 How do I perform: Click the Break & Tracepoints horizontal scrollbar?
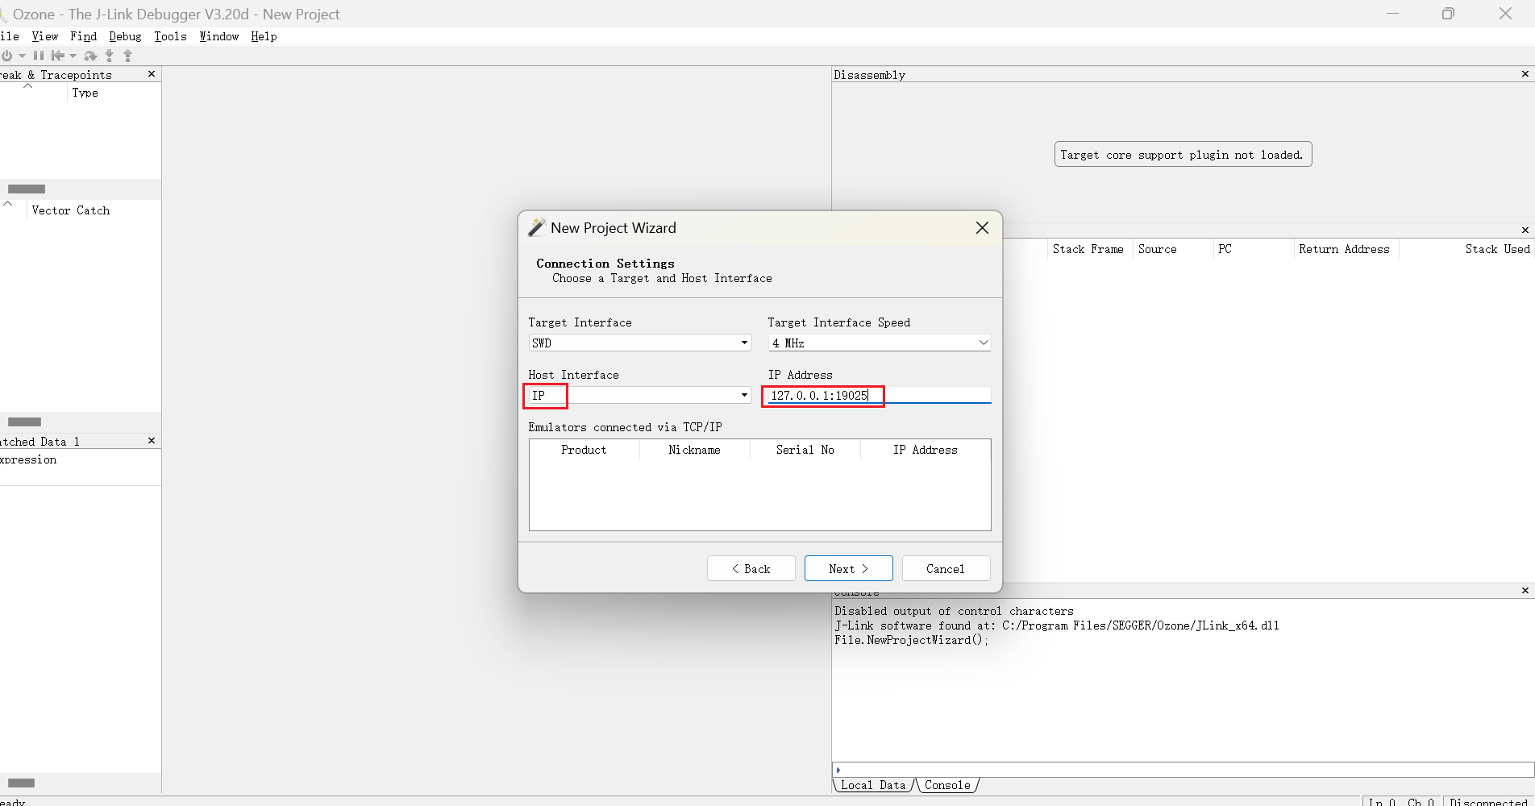point(27,189)
